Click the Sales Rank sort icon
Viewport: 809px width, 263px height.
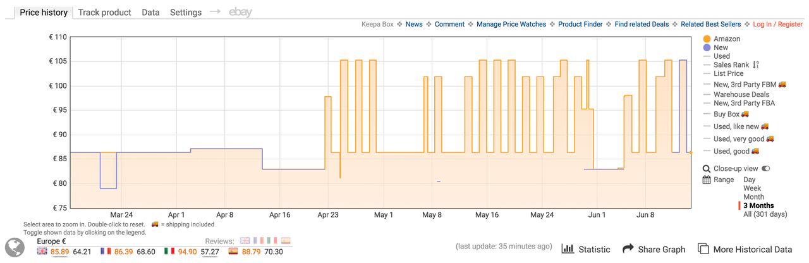coord(756,64)
